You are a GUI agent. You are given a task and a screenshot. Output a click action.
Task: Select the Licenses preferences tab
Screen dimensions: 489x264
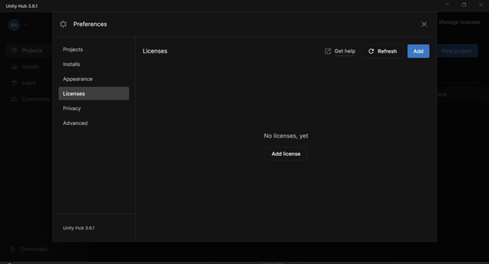tap(94, 93)
